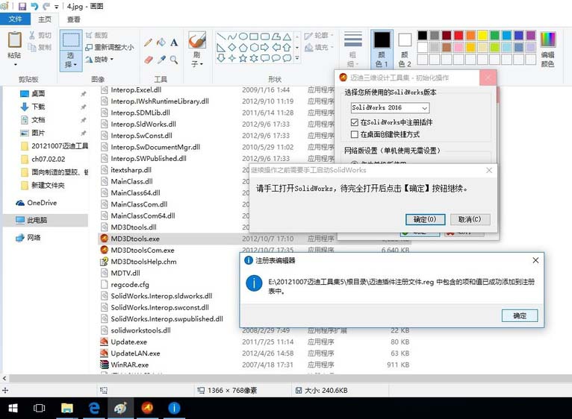Select the Eraser tool
This screenshot has height=419, width=572.
[148, 60]
